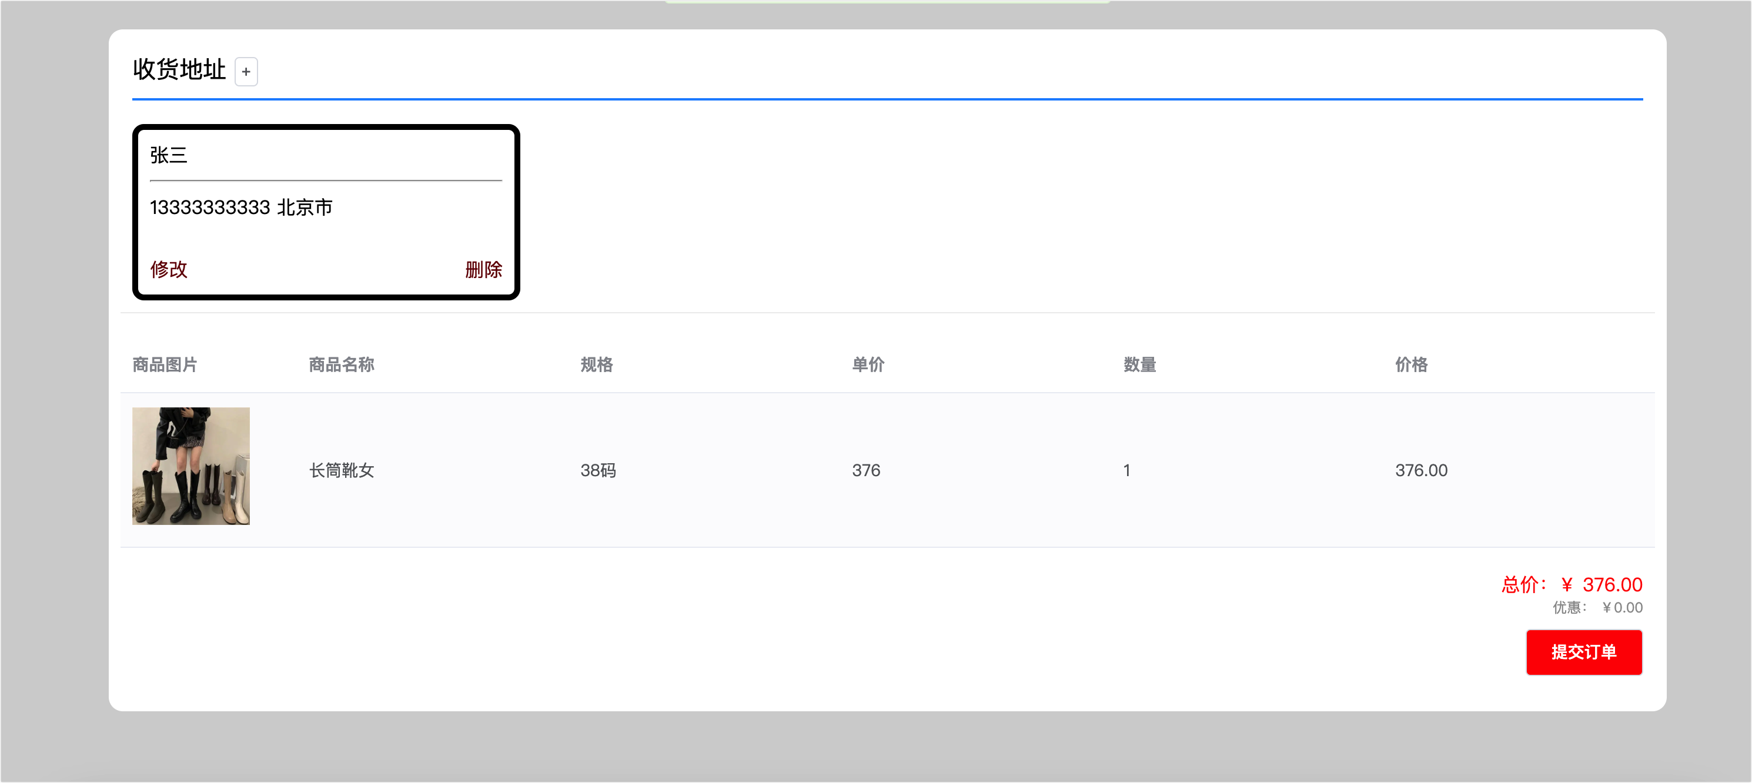Click 修改 to edit the address
This screenshot has height=783, width=1752.
(x=169, y=269)
